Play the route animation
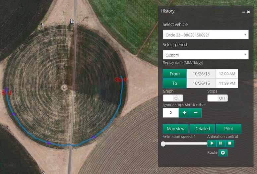 [x=212, y=144]
